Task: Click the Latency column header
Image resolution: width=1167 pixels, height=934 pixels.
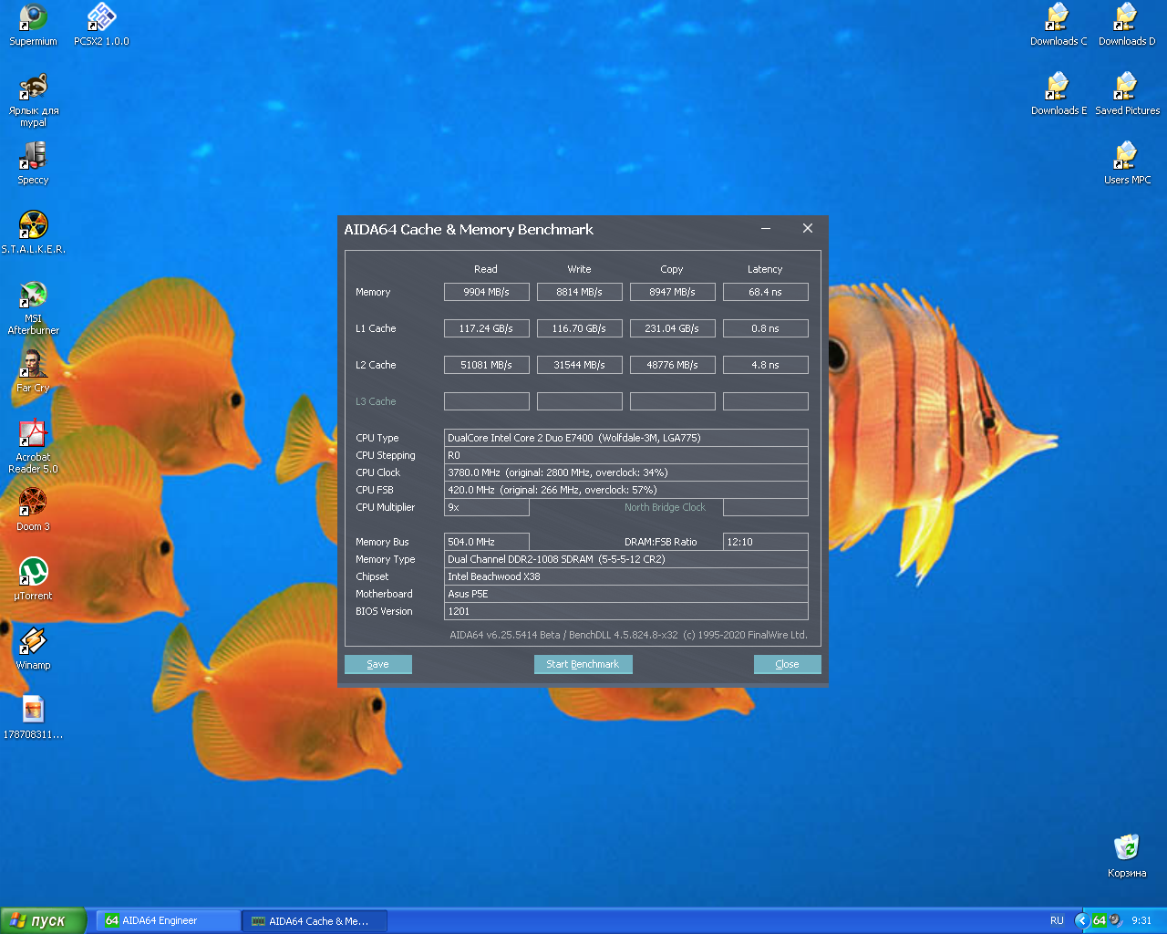Action: click(x=765, y=269)
